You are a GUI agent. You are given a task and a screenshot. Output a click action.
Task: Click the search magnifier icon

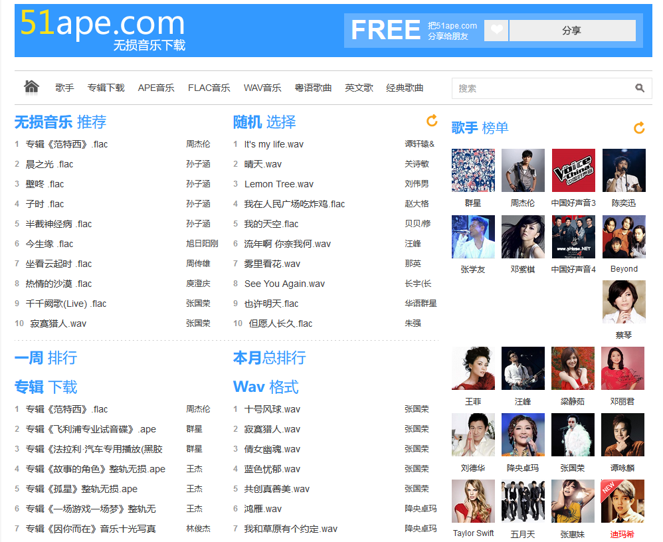point(640,87)
